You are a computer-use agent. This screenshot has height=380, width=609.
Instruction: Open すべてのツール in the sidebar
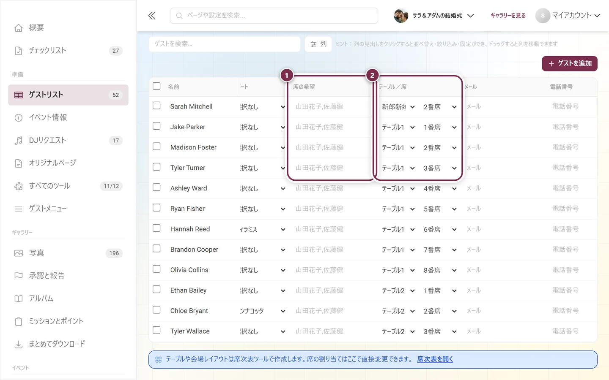click(x=68, y=186)
